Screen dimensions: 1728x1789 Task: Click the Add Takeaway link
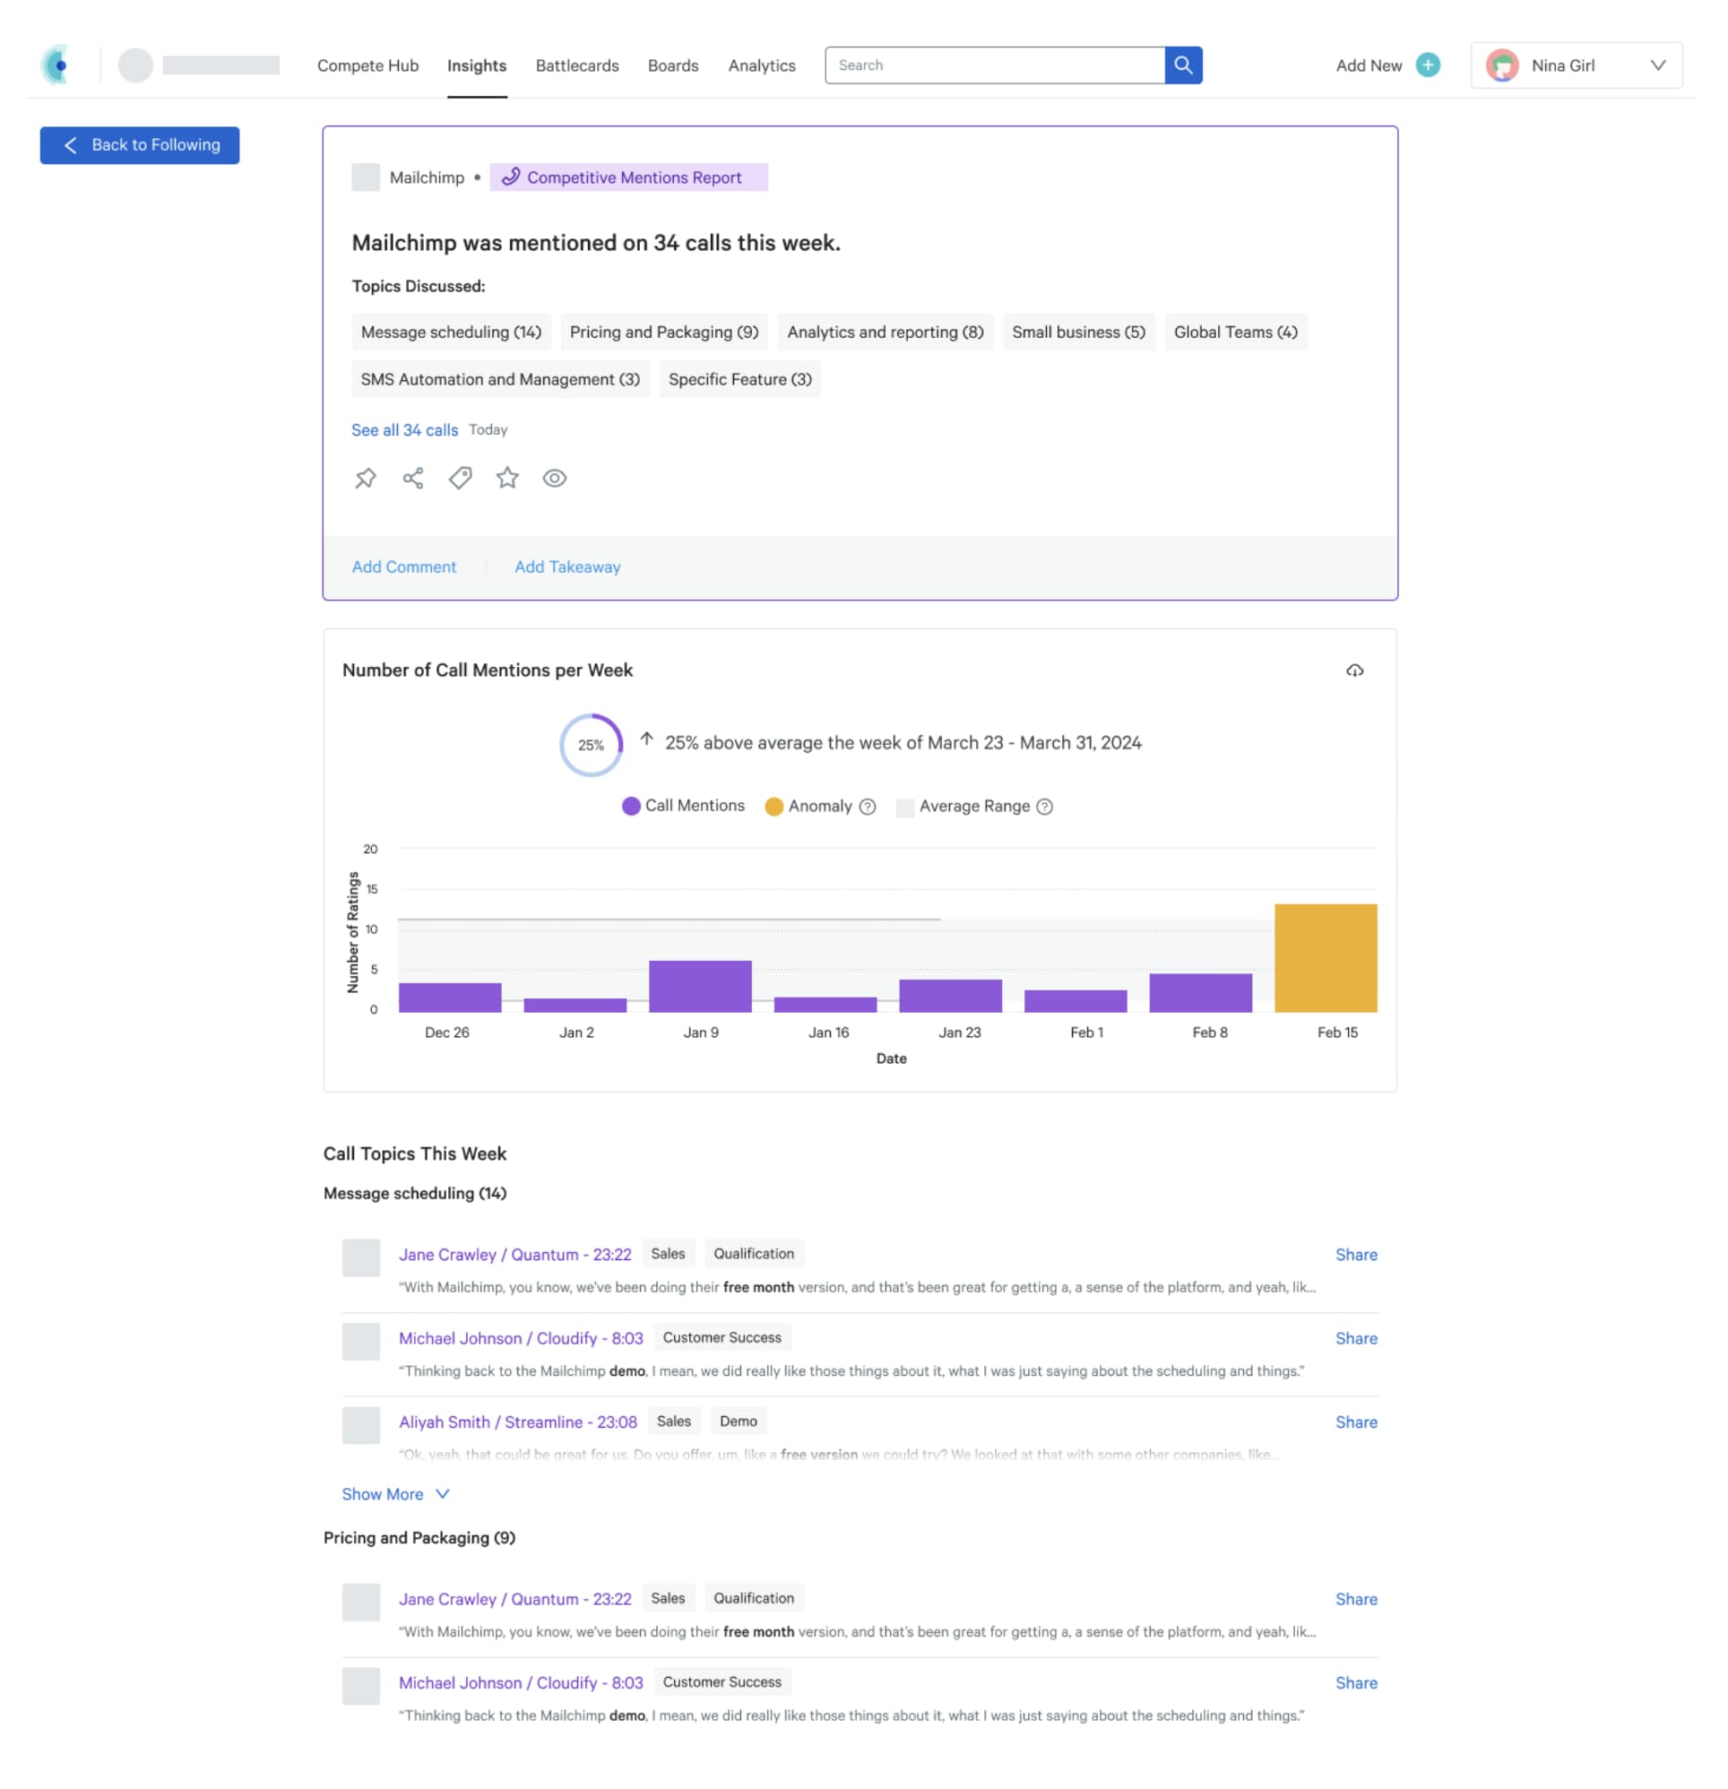(566, 566)
